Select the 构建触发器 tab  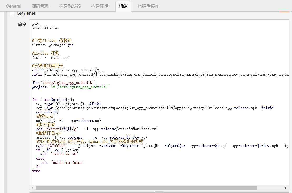tap(70, 6)
